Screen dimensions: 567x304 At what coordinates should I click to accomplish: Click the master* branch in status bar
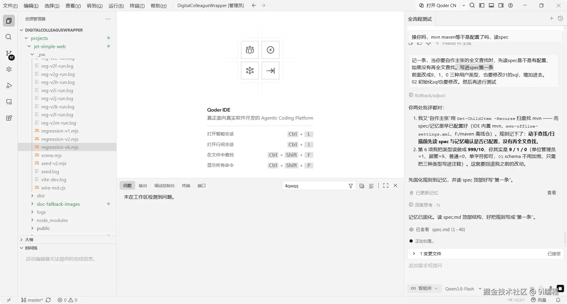tap(32, 300)
